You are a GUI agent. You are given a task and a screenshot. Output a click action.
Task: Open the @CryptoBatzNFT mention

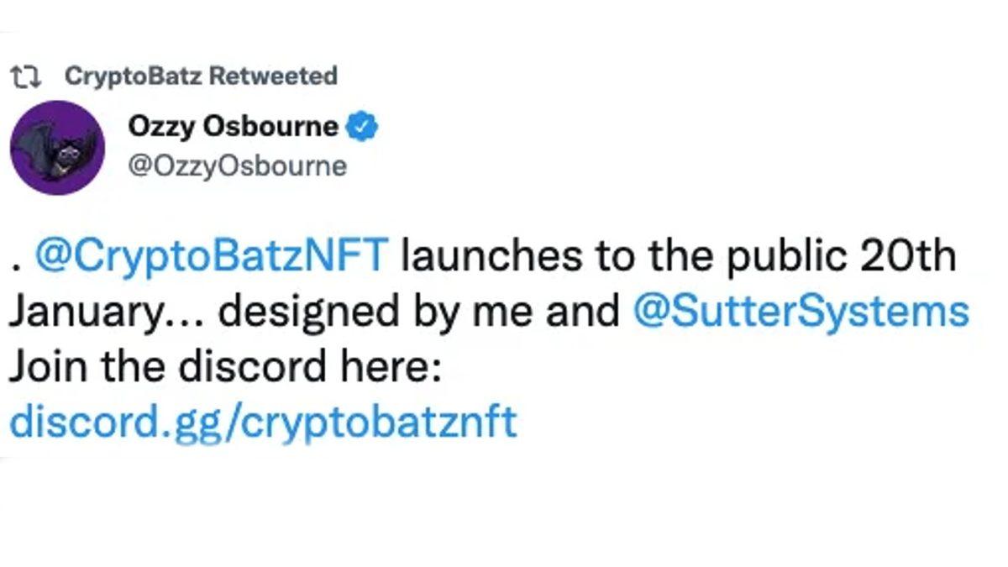tap(212, 256)
